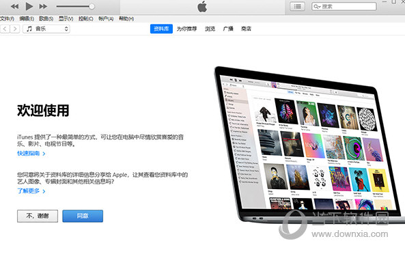Open the 显示(V) menu
405x254 pixels.
(66, 18)
